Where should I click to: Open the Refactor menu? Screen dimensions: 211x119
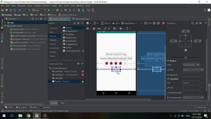point(46,6)
